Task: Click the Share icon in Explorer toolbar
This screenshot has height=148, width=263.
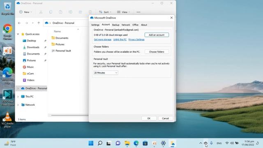Action: (81, 12)
